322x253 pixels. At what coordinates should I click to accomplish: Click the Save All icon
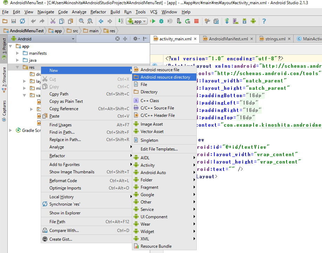(x=13, y=21)
